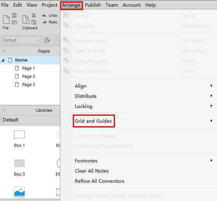Open the Grid and Guides submenu
This screenshot has width=217, height=201.
coord(143,121)
